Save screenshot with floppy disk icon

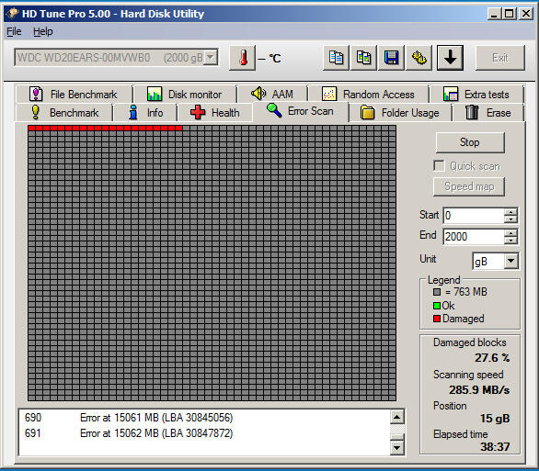click(x=391, y=58)
